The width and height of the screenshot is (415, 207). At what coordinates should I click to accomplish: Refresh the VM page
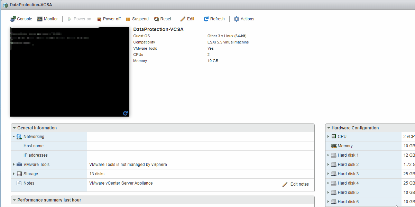click(214, 19)
